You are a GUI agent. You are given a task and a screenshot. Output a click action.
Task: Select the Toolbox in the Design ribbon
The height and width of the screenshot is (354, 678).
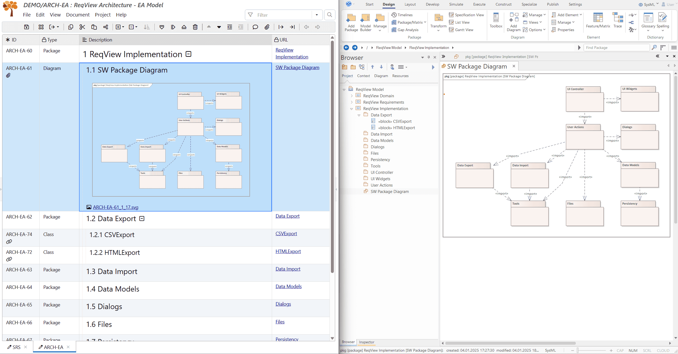pyautogui.click(x=496, y=21)
